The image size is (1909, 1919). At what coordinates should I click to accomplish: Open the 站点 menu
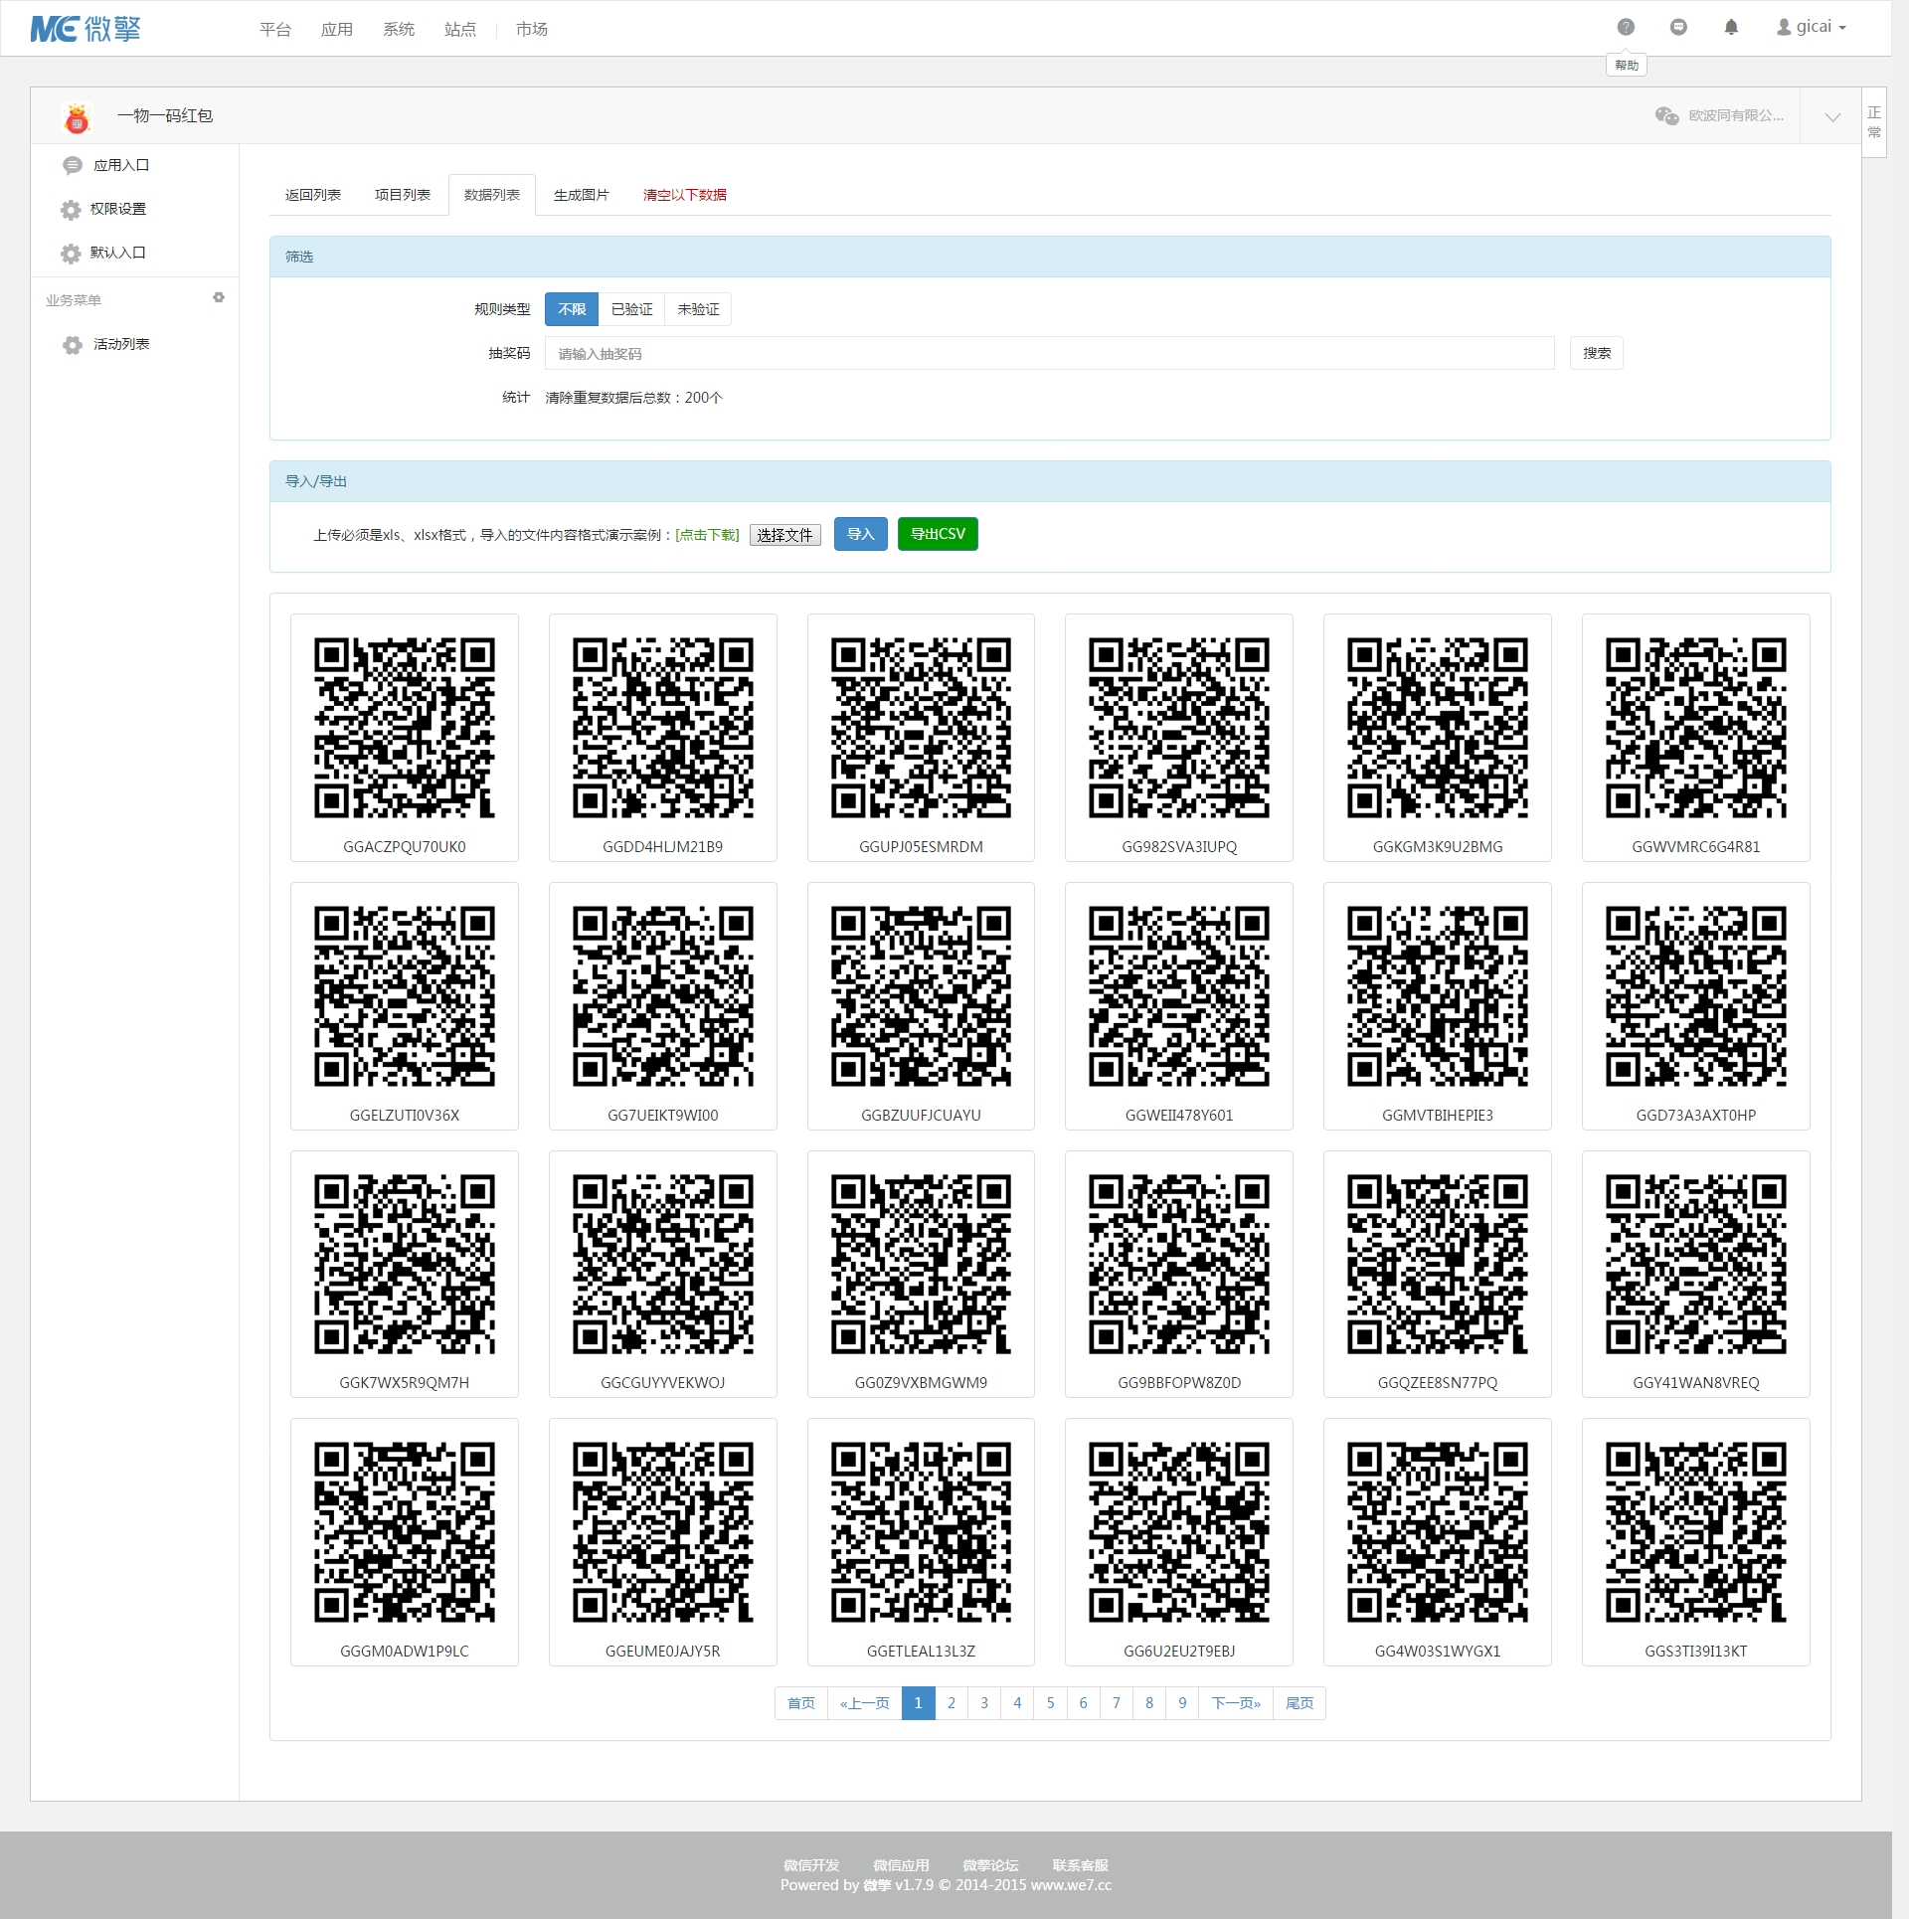coord(460,30)
